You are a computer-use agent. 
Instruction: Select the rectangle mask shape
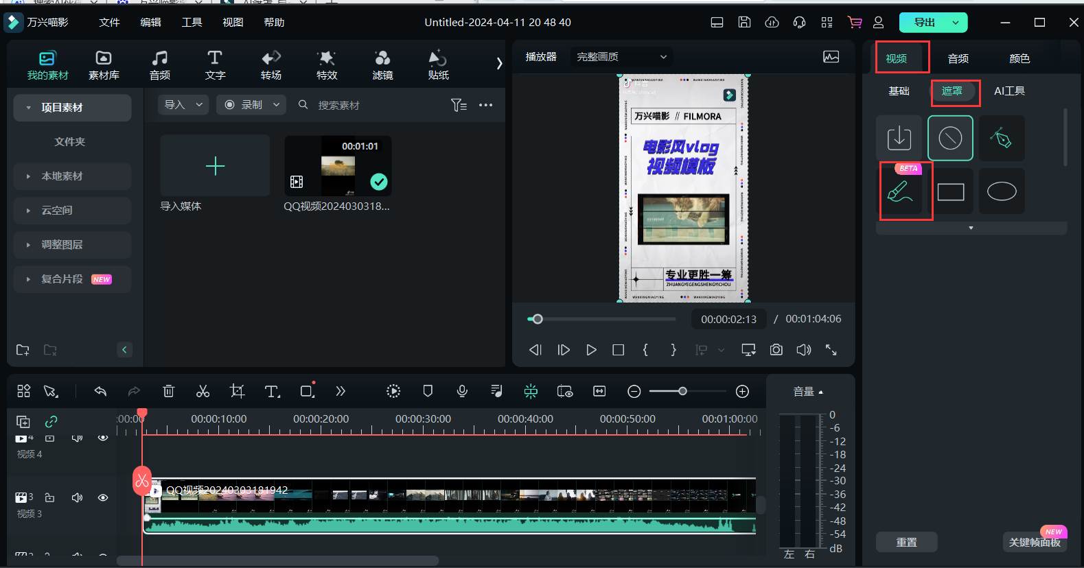[x=951, y=192]
